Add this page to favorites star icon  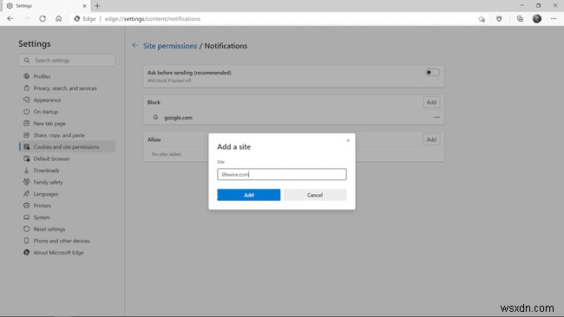(482, 19)
